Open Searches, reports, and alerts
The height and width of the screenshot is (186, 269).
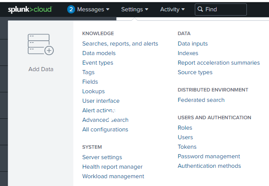tap(120, 44)
